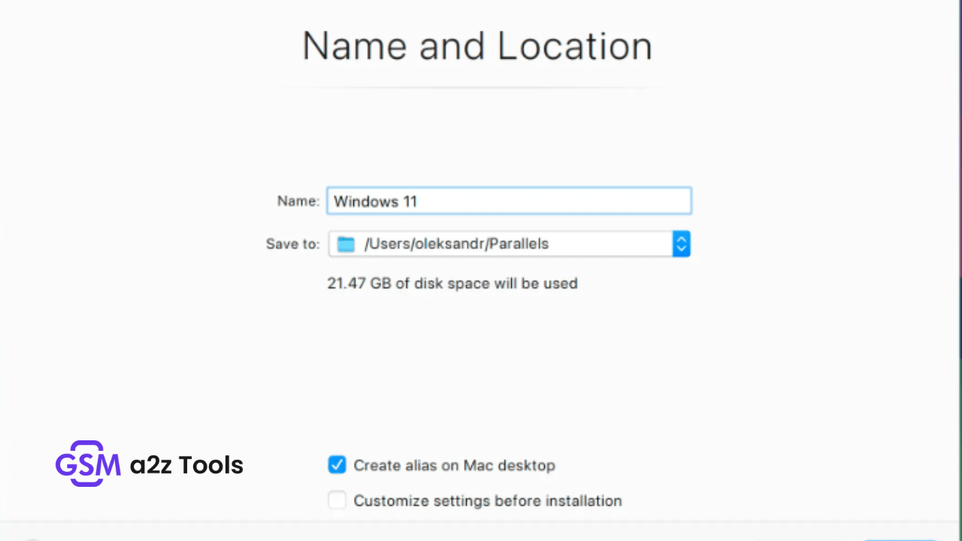Click the Name and Location heading
Screen dimensions: 962x541
(x=477, y=47)
